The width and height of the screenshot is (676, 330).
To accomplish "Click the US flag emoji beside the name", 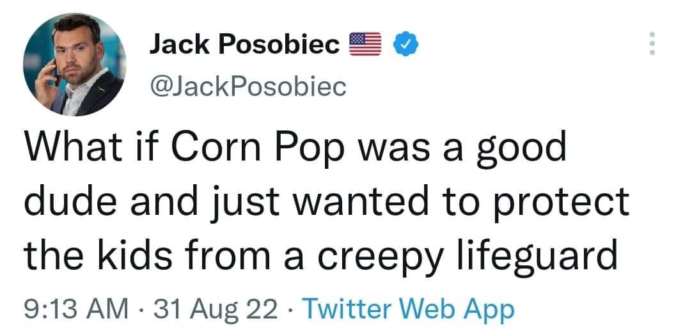I will tap(365, 44).
